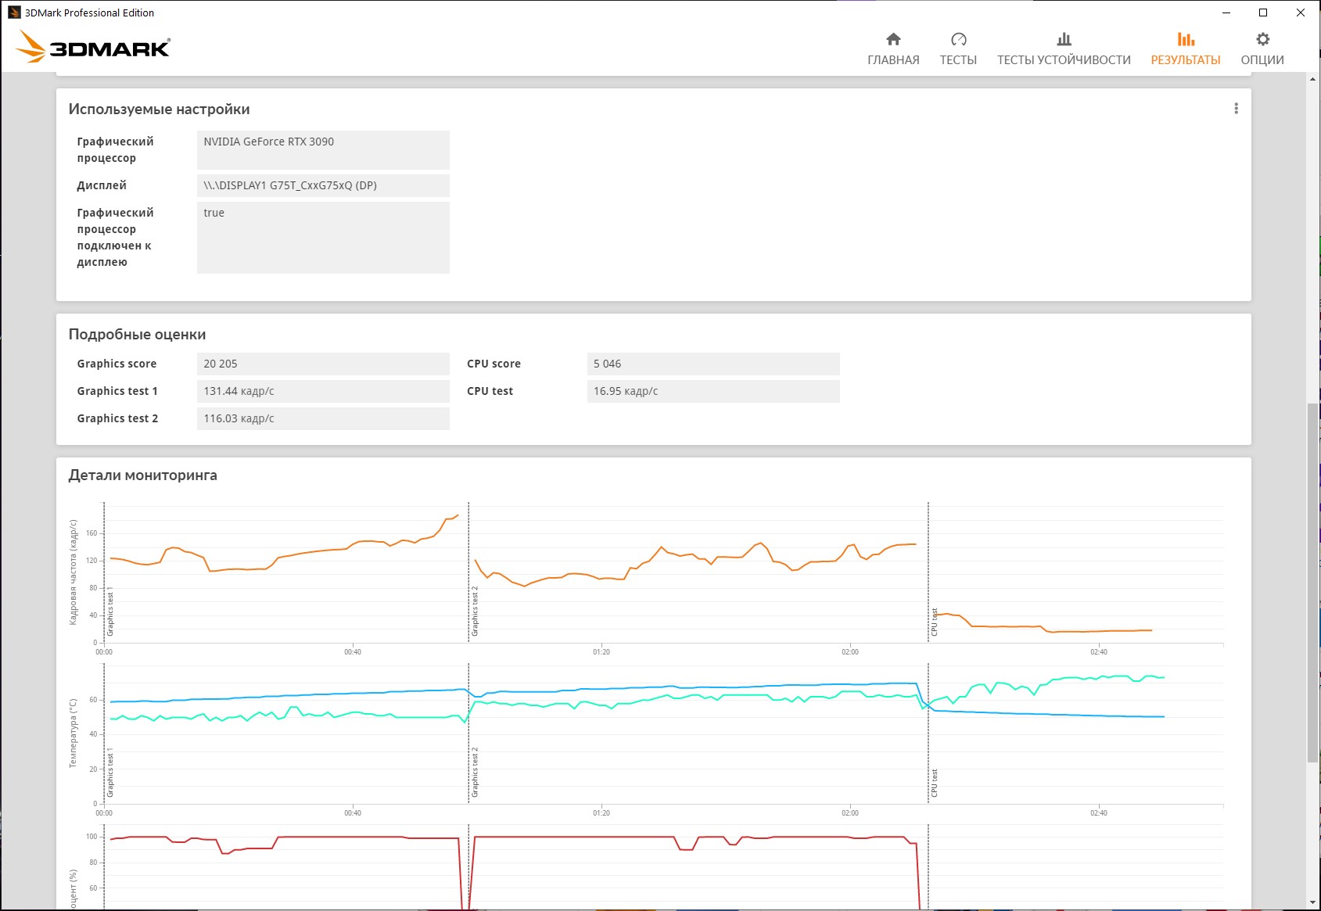Click the NVIDIA GeForce RTX 3090 field

tap(323, 149)
